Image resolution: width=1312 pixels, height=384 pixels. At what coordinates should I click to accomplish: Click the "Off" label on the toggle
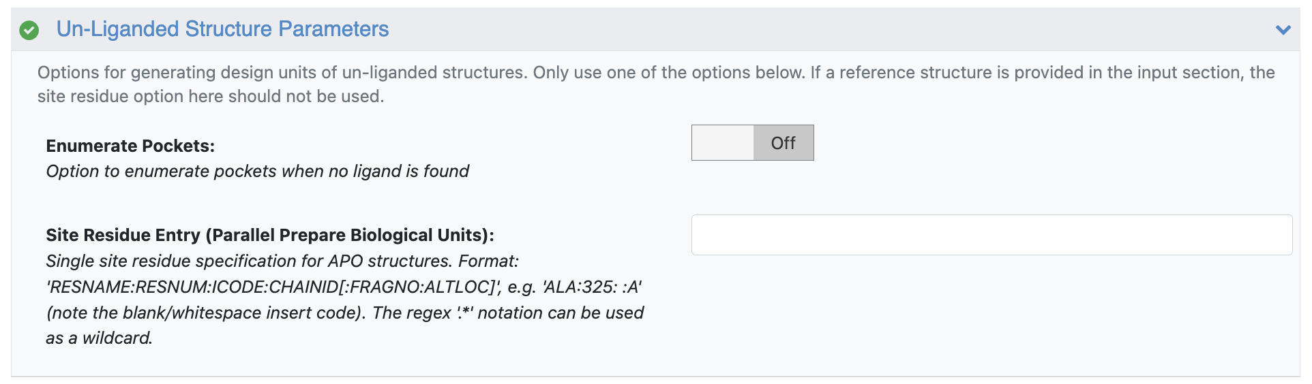pyautogui.click(x=783, y=143)
